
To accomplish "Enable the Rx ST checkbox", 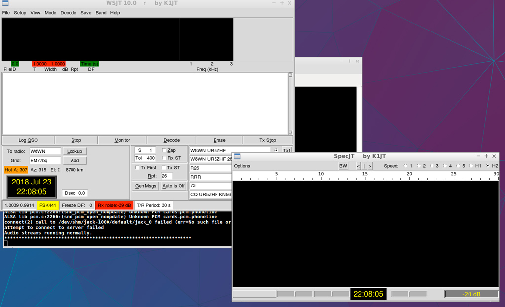I will [x=164, y=158].
